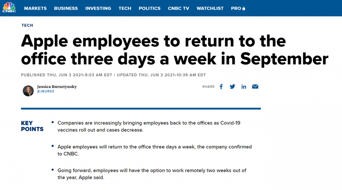Click the author's profile photo
The height and width of the screenshot is (190, 342).
click(x=28, y=91)
